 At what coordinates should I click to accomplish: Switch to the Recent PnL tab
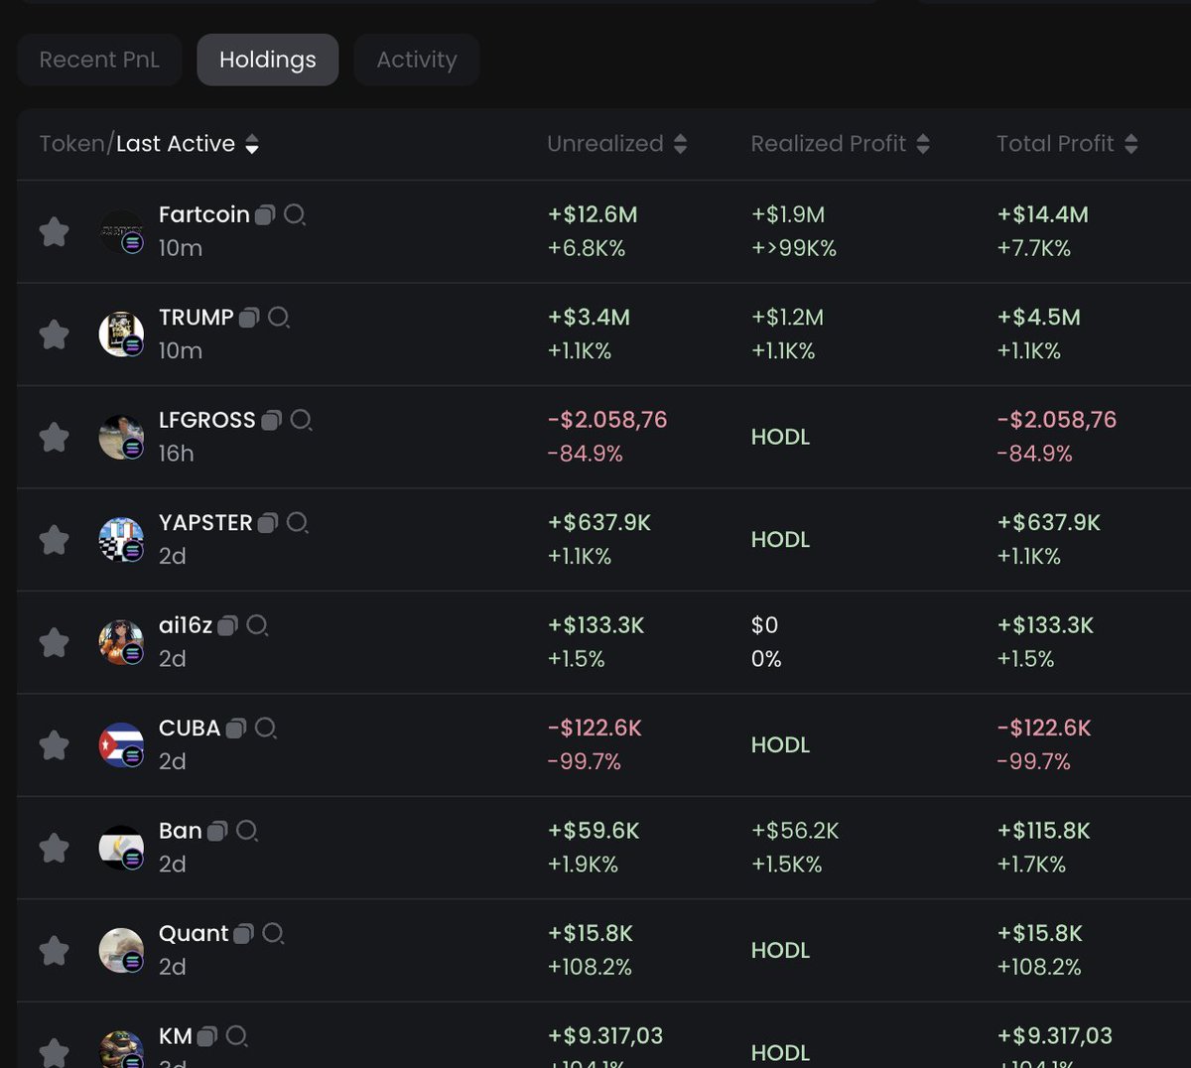coord(99,60)
